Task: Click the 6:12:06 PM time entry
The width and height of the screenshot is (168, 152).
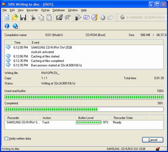Action: (21, 57)
